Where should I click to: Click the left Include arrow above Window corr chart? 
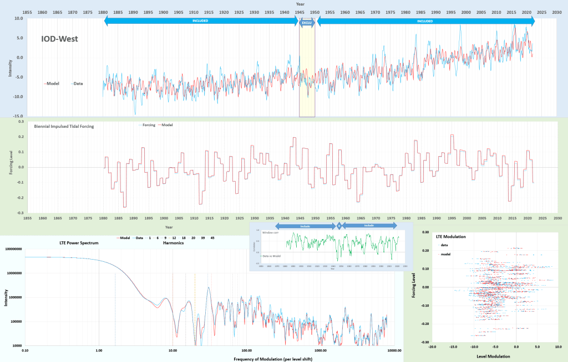pyautogui.click(x=305, y=226)
